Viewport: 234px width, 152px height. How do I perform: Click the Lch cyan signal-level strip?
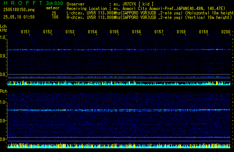tap(119, 83)
